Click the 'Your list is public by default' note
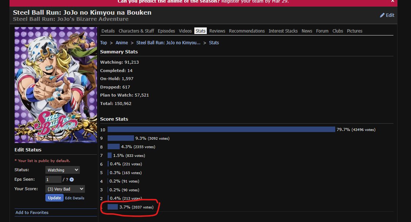Screen dimensions: 411x222 (x=42, y=161)
